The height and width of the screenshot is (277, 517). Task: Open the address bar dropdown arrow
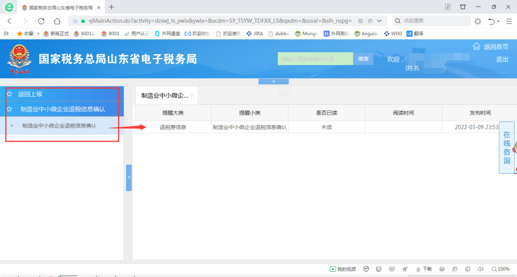[379, 21]
